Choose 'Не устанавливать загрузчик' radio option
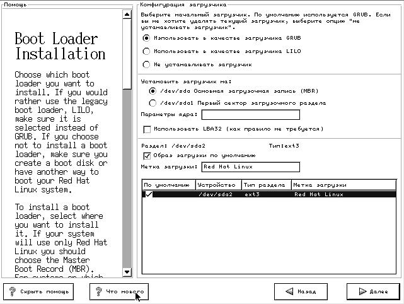 click(147, 64)
